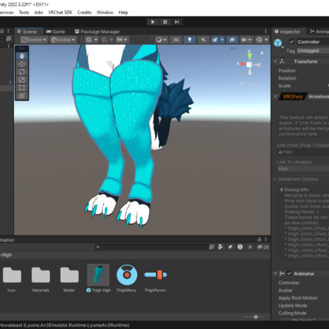Open the Window menu
The image size is (329, 329).
[x=105, y=13]
